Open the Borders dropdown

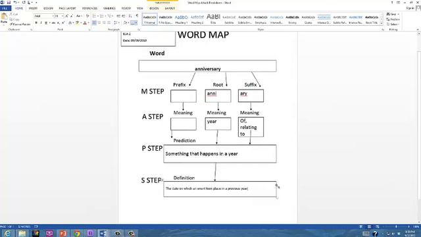click(x=136, y=23)
